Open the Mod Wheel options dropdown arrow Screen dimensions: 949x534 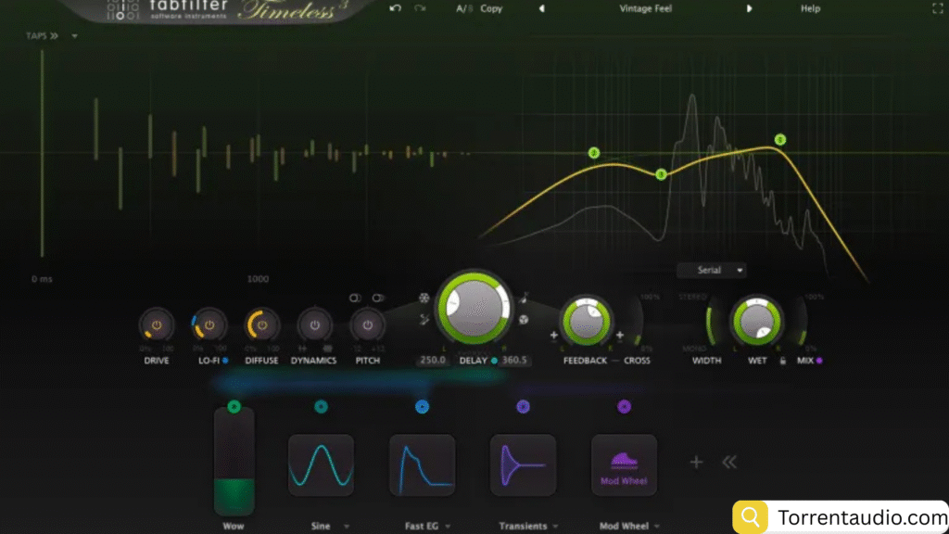(x=657, y=527)
